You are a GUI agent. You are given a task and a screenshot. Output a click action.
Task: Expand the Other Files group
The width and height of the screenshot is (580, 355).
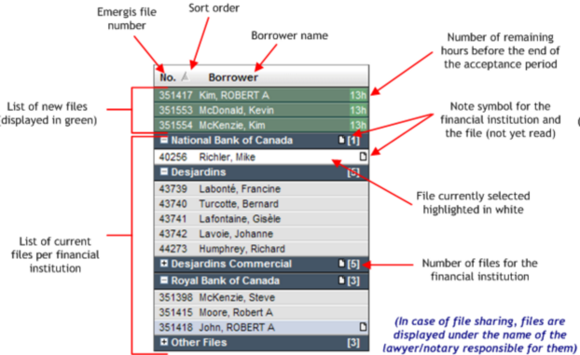click(x=164, y=342)
